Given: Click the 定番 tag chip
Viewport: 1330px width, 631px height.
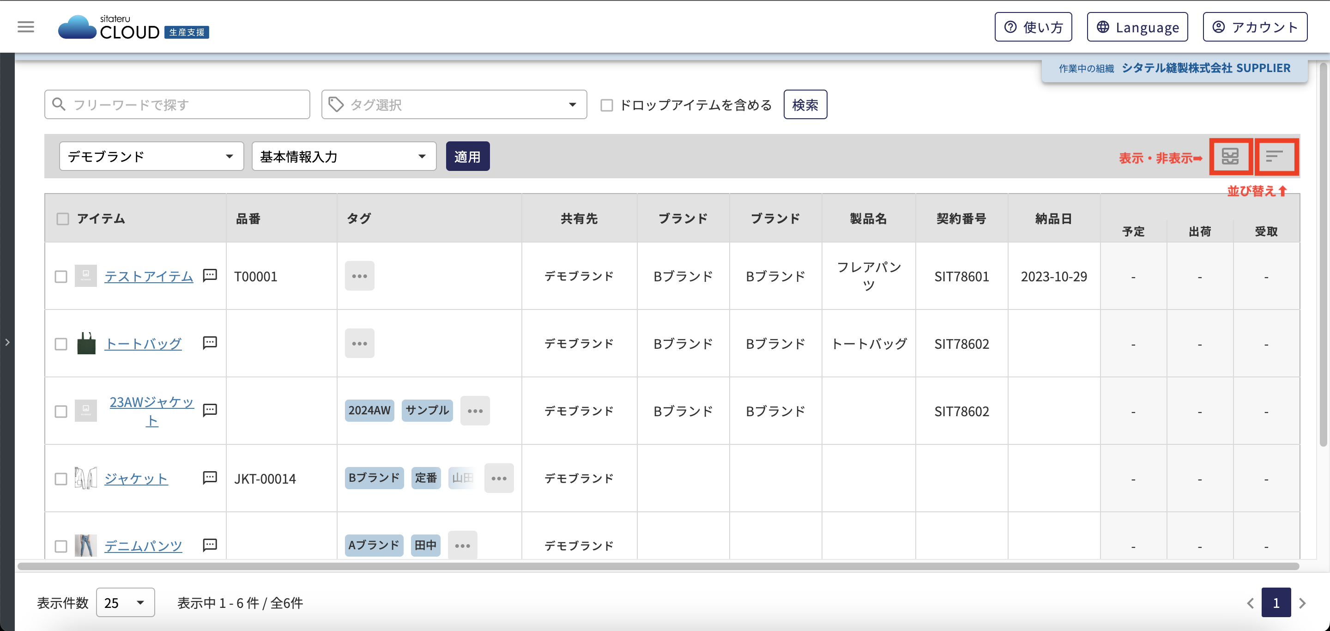Looking at the screenshot, I should (x=426, y=478).
